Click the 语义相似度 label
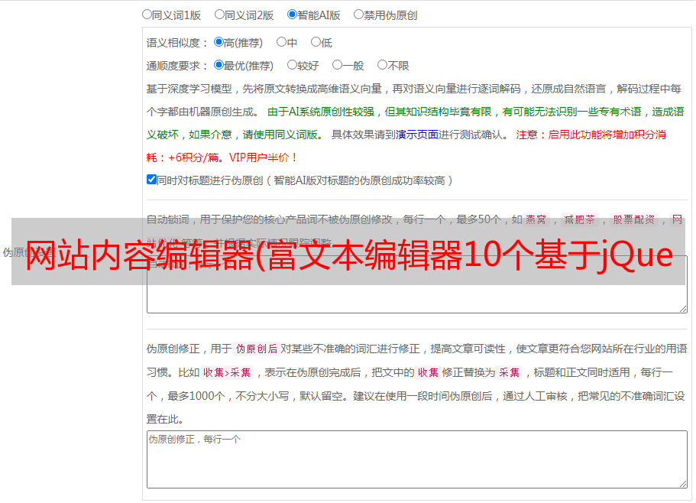This screenshot has height=503, width=696. click(x=176, y=43)
